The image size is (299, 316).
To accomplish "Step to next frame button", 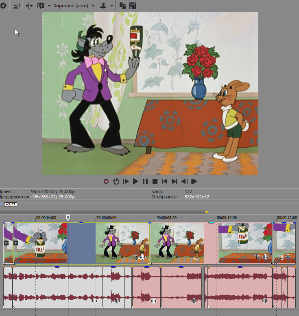I will (194, 182).
